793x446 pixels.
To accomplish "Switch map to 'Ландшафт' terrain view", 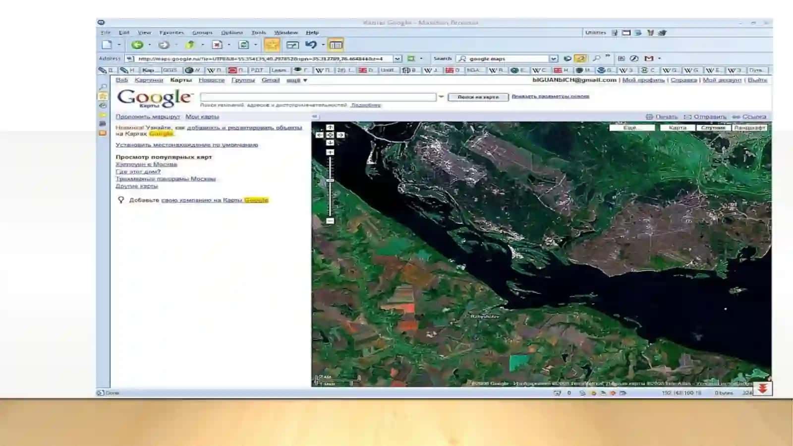I will (750, 127).
